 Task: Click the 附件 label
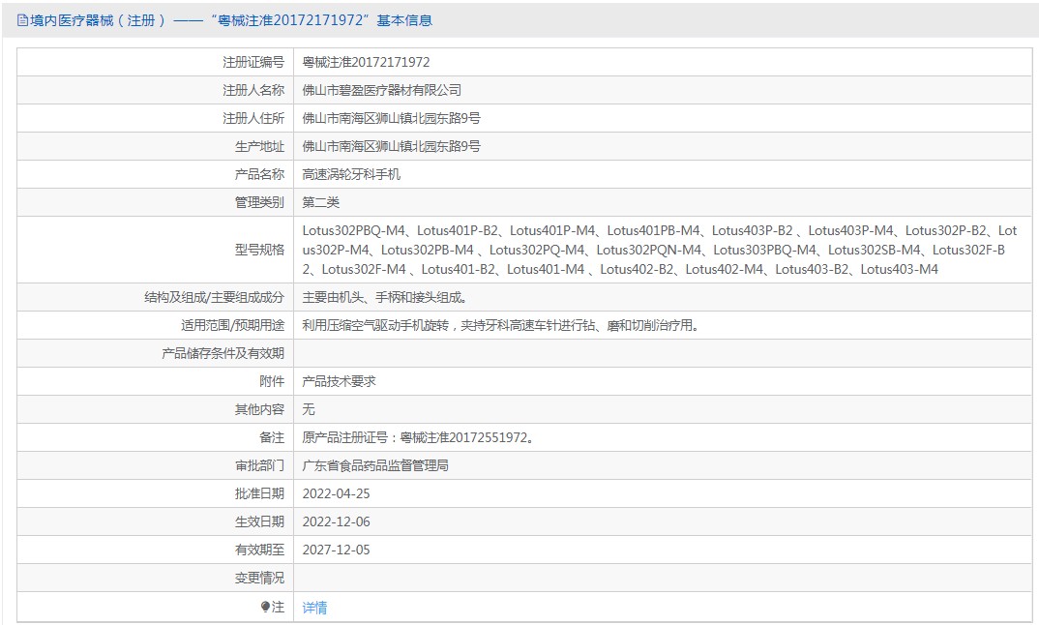point(272,382)
